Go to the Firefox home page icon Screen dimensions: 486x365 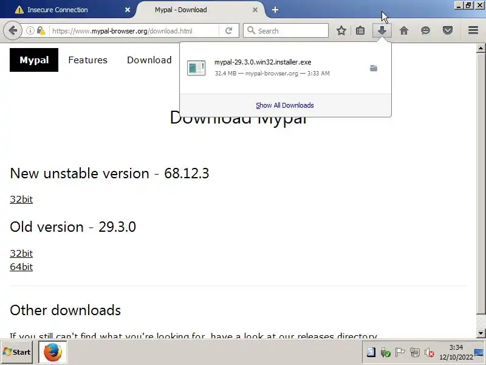coord(404,31)
